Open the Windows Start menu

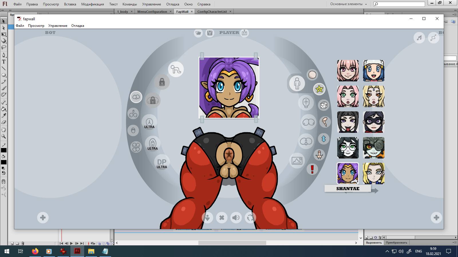click(7, 251)
